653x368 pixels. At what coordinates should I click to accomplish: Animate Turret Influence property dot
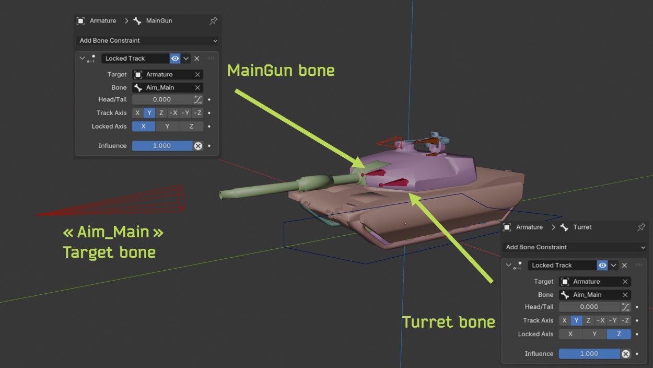[637, 354]
